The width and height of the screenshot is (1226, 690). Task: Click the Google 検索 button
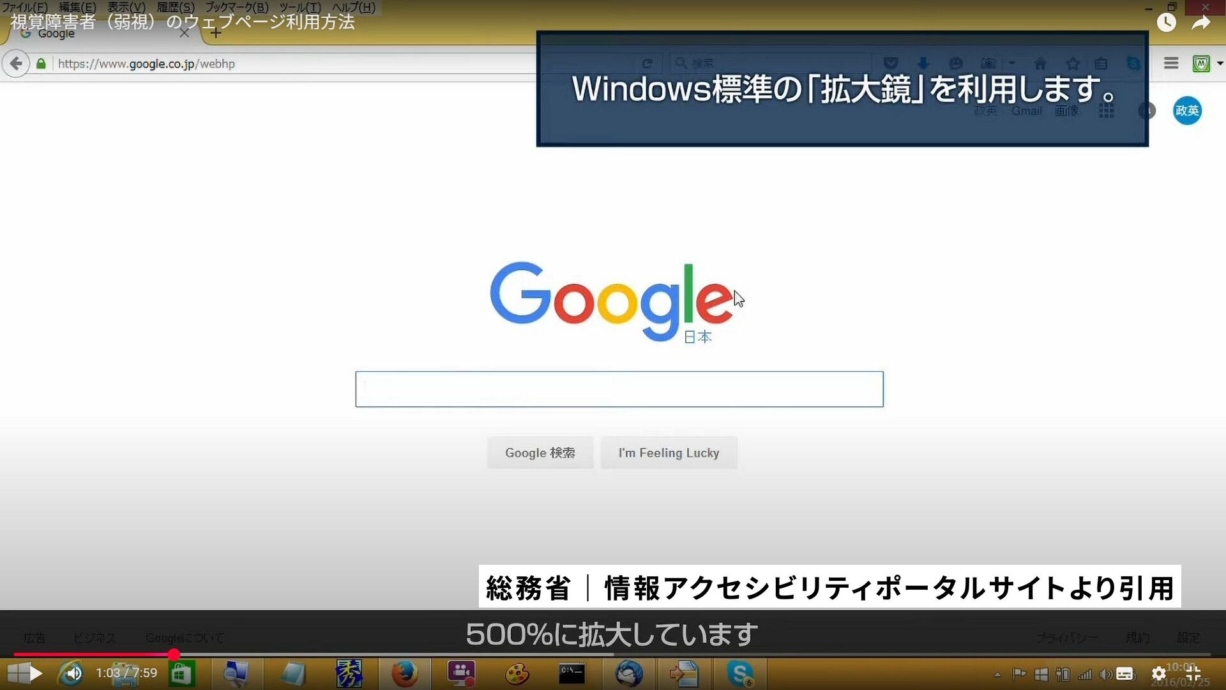(540, 453)
